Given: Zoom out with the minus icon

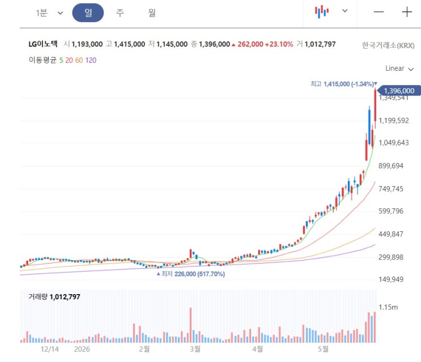Looking at the screenshot, I should (379, 12).
